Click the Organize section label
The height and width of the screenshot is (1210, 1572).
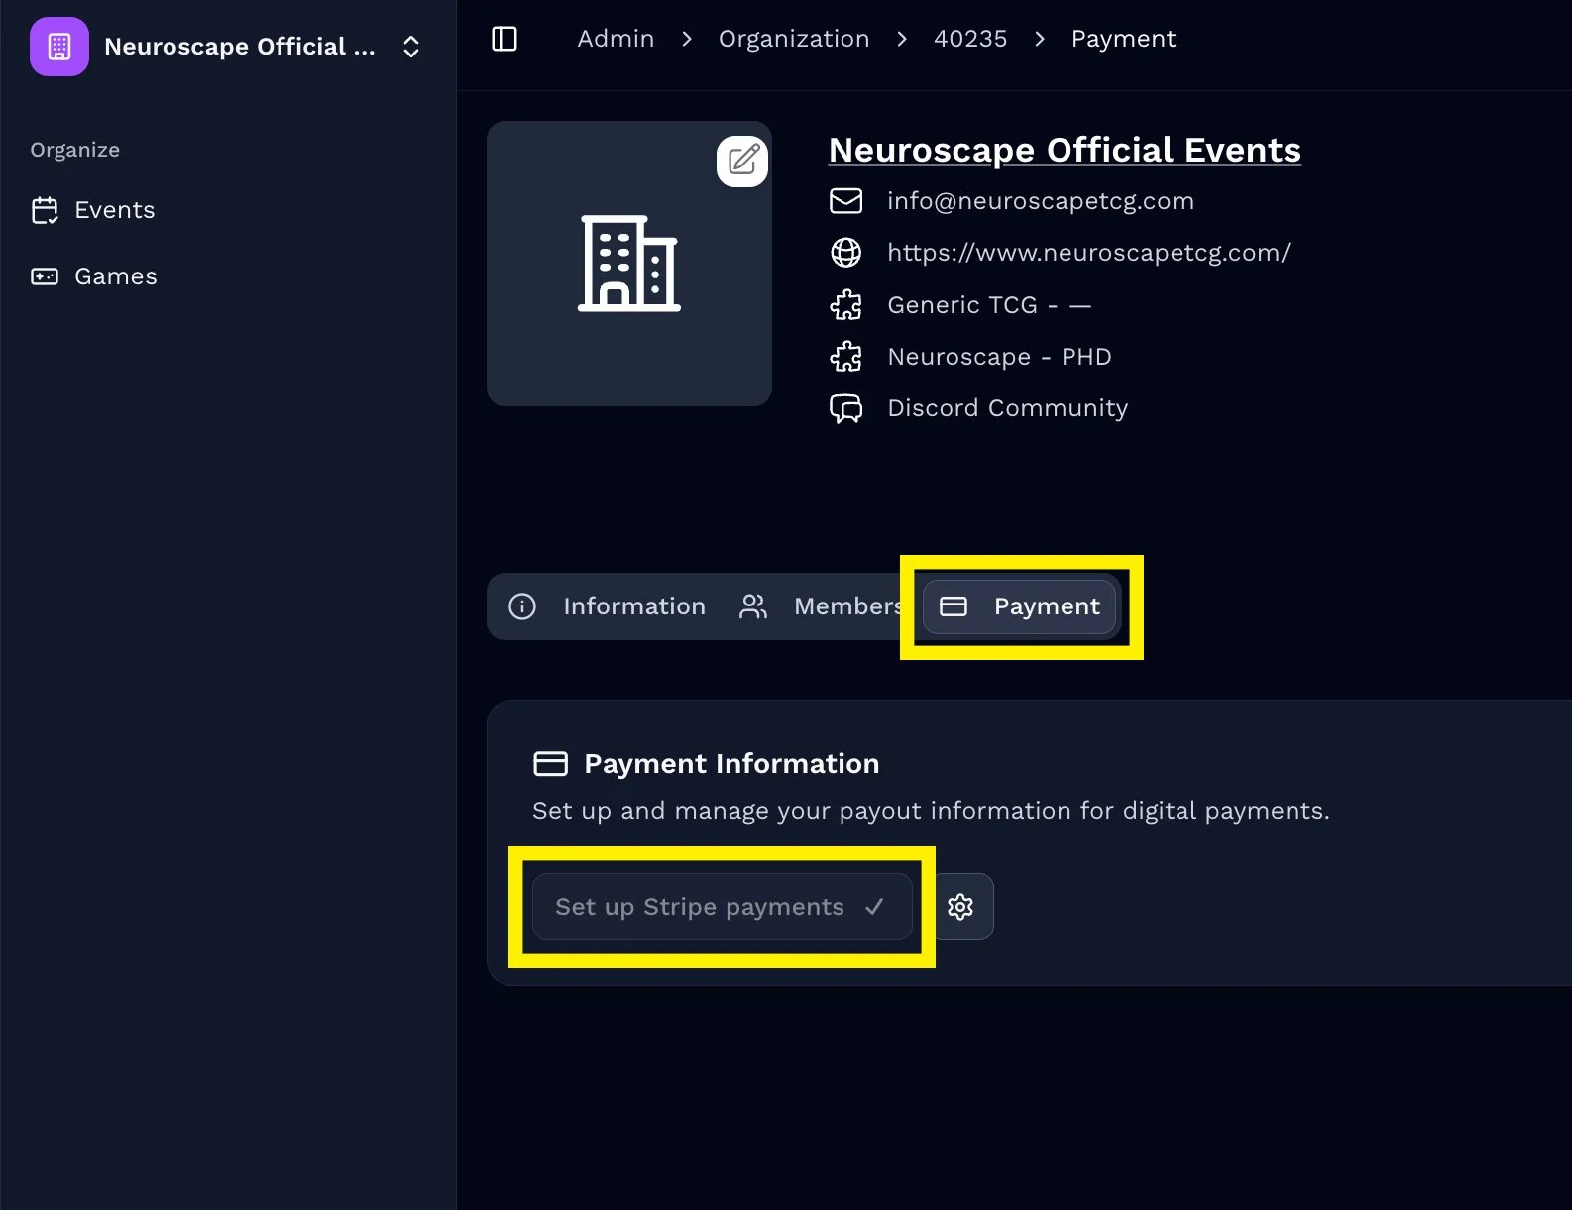[x=75, y=150]
